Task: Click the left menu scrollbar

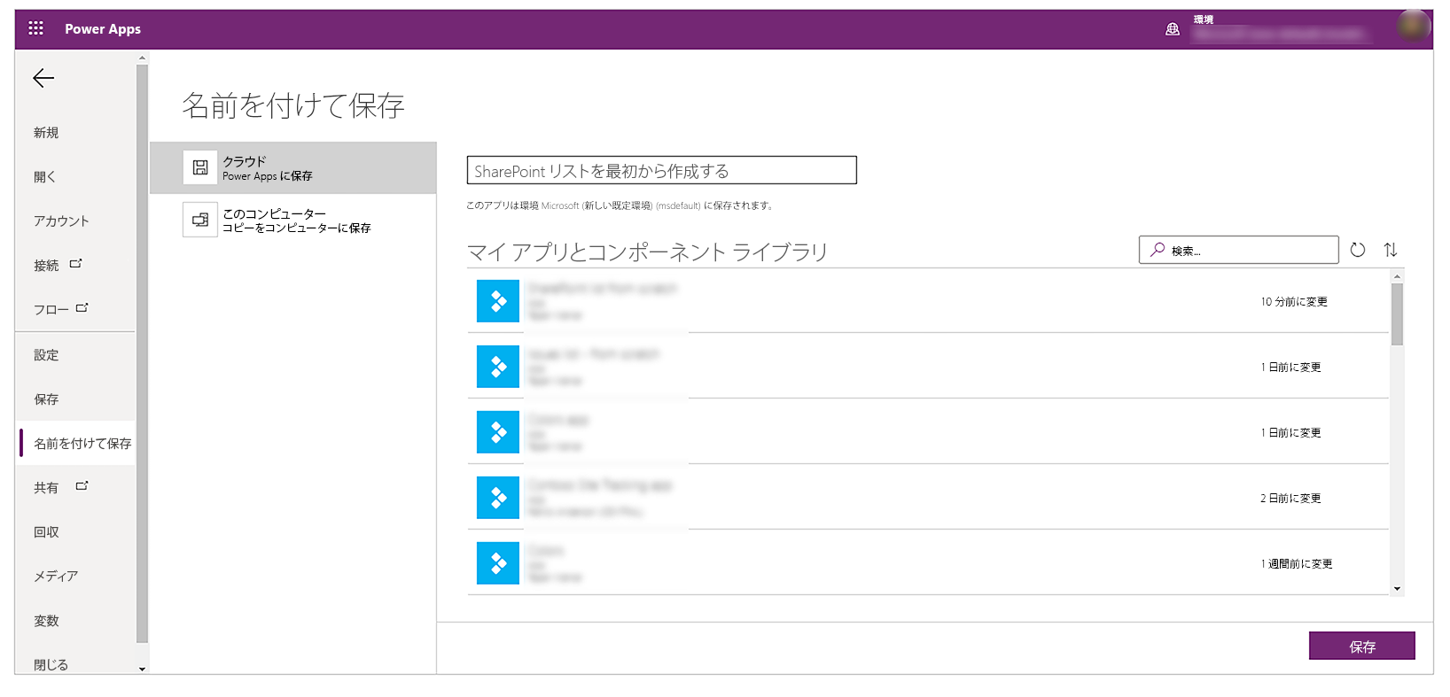Action: point(142,354)
